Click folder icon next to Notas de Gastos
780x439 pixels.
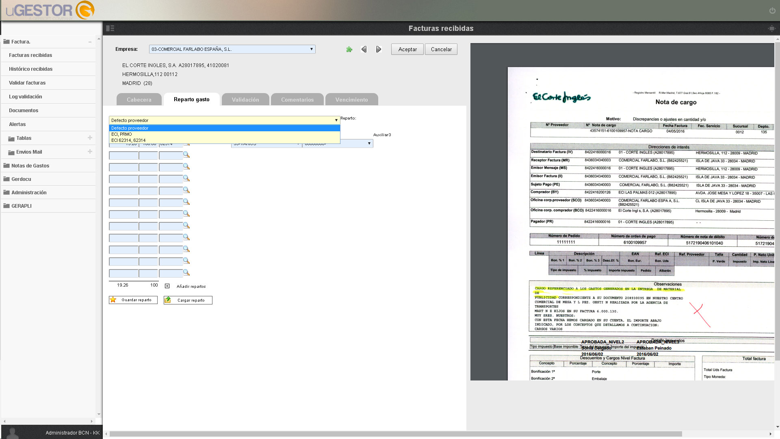pos(6,165)
